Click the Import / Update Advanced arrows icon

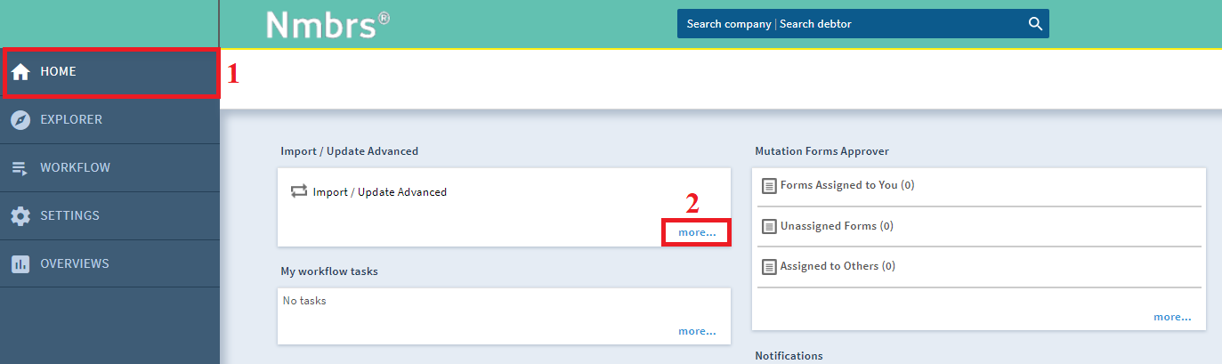299,191
